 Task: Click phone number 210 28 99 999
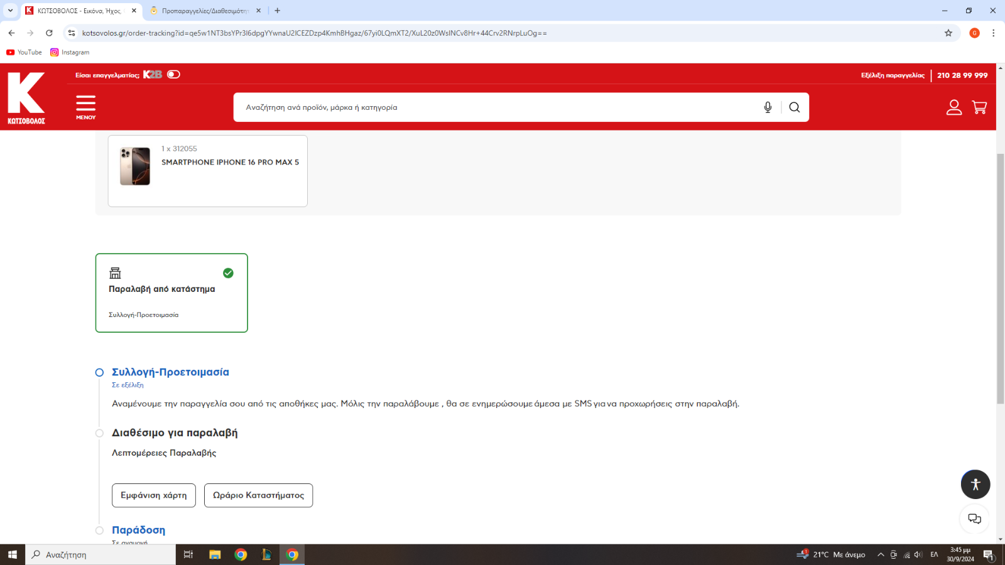(x=962, y=75)
